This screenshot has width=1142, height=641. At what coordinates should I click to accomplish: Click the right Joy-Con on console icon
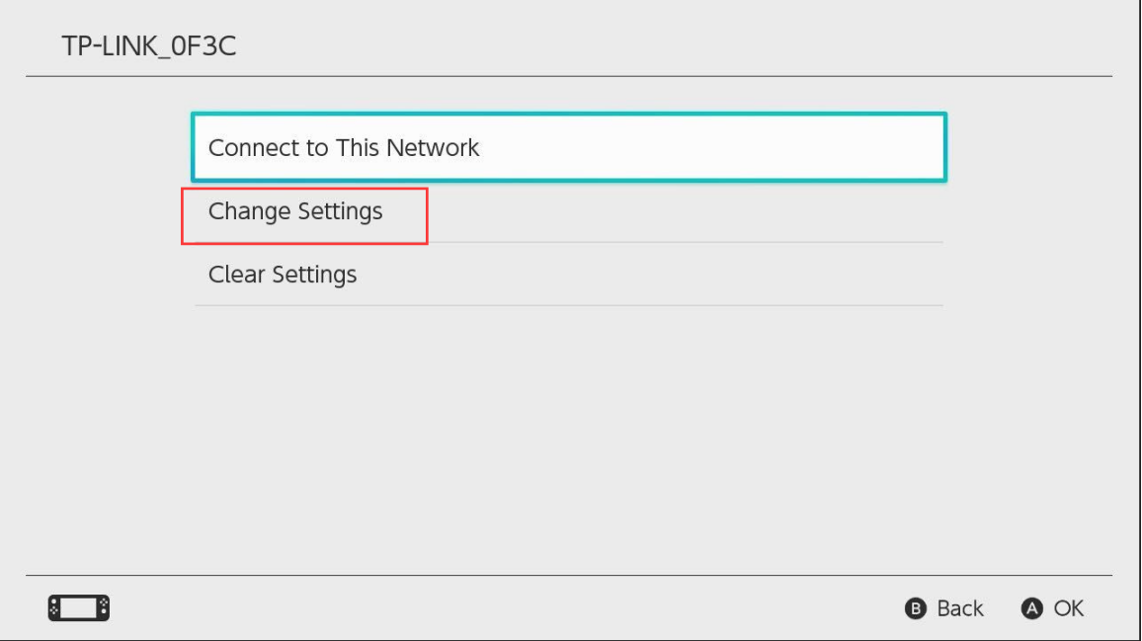104,608
